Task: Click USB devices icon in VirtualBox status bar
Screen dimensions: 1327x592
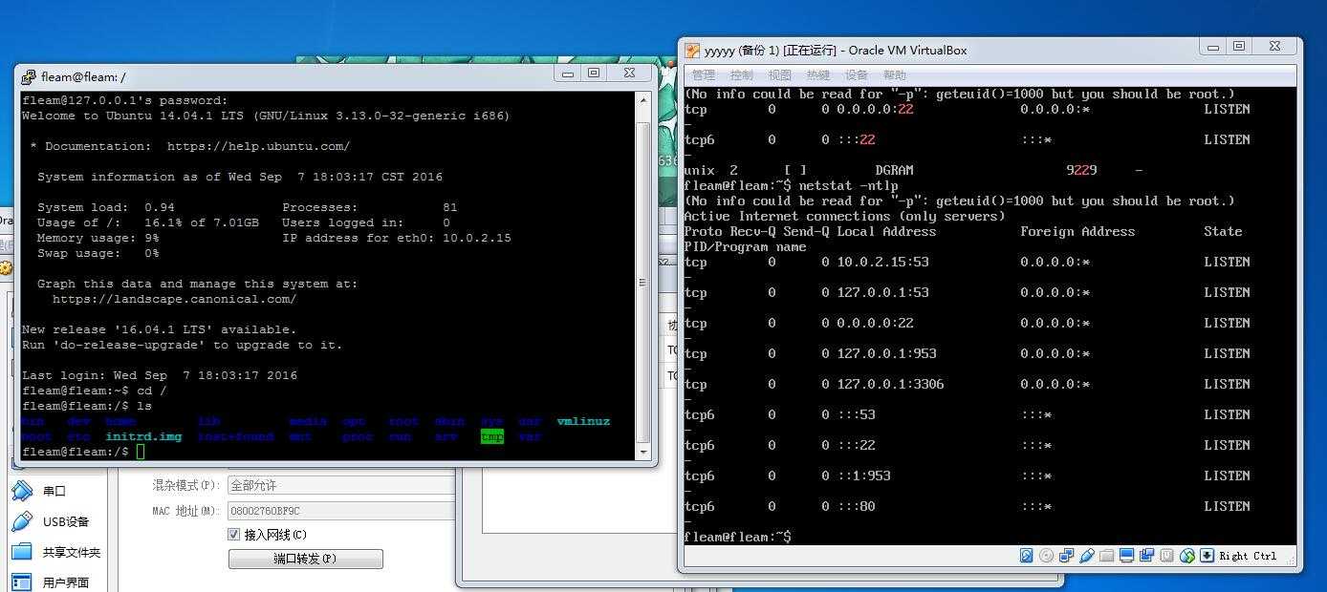Action: coord(1087,555)
